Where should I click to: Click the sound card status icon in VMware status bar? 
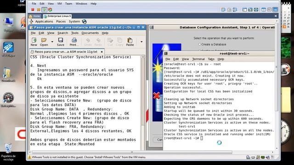pos(268,157)
